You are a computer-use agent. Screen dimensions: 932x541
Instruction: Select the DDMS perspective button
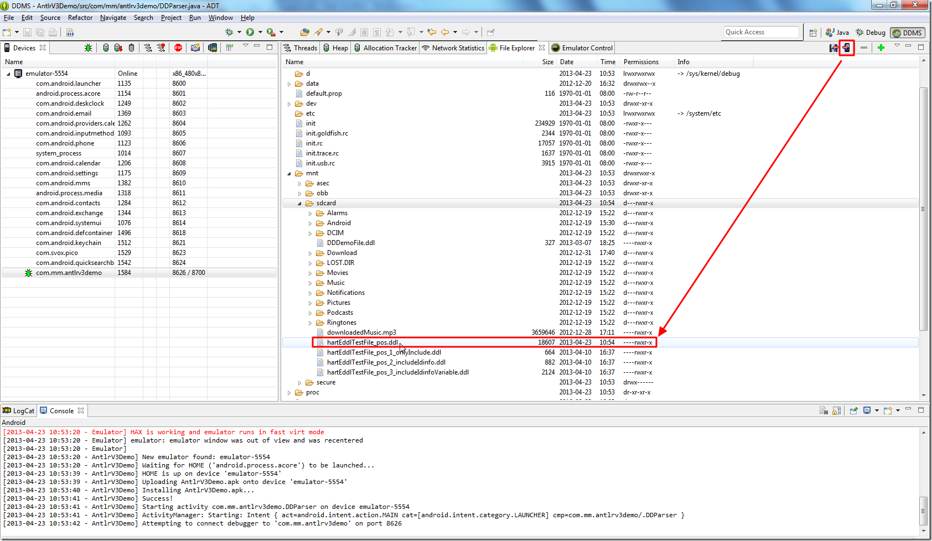pyautogui.click(x=907, y=33)
